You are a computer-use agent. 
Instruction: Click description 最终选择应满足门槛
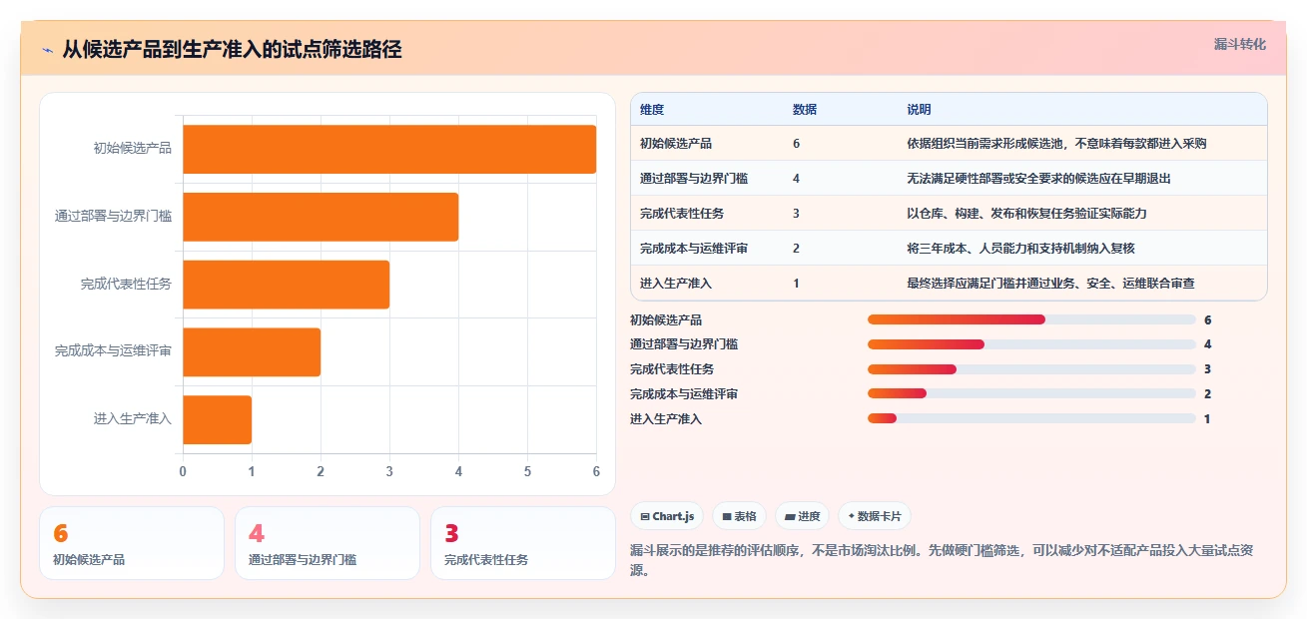(1050, 284)
